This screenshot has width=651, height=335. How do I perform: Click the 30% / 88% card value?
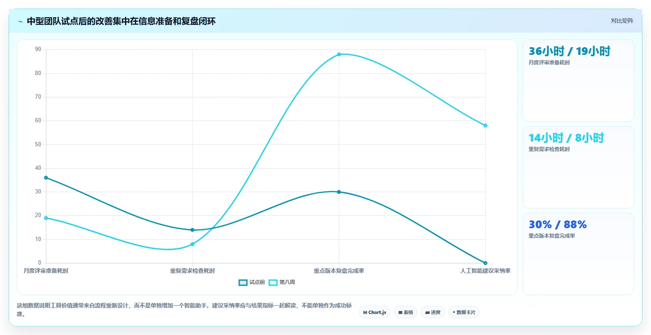tap(558, 224)
